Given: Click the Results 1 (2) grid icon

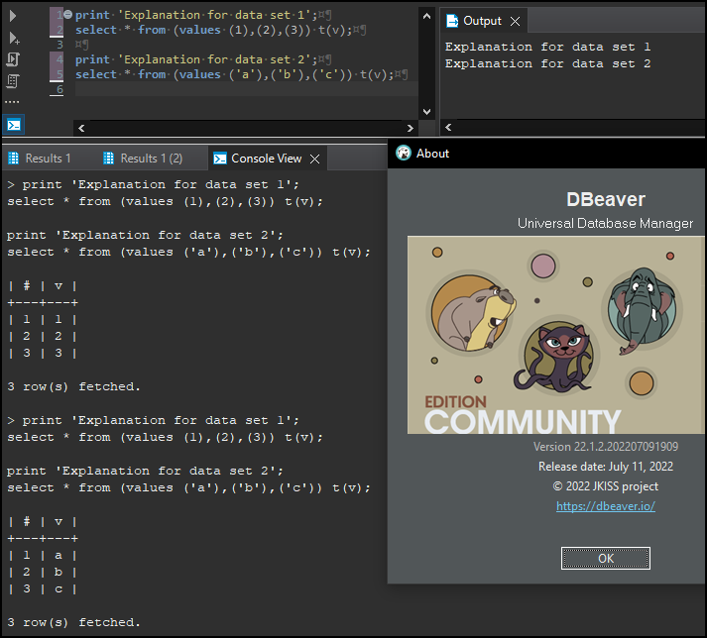Looking at the screenshot, I should pos(108,159).
